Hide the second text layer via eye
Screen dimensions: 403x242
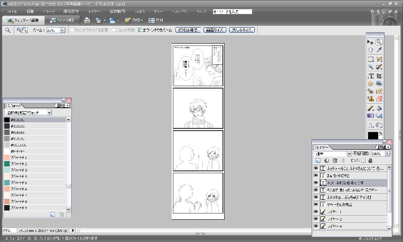click(316, 175)
